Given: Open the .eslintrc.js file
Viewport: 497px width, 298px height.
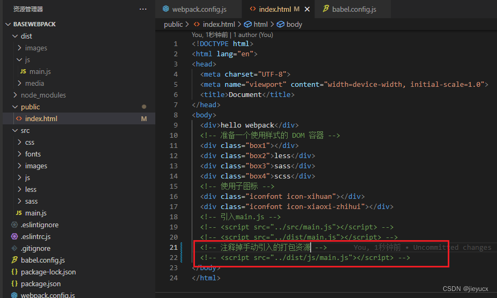Looking at the screenshot, I should coord(35,236).
